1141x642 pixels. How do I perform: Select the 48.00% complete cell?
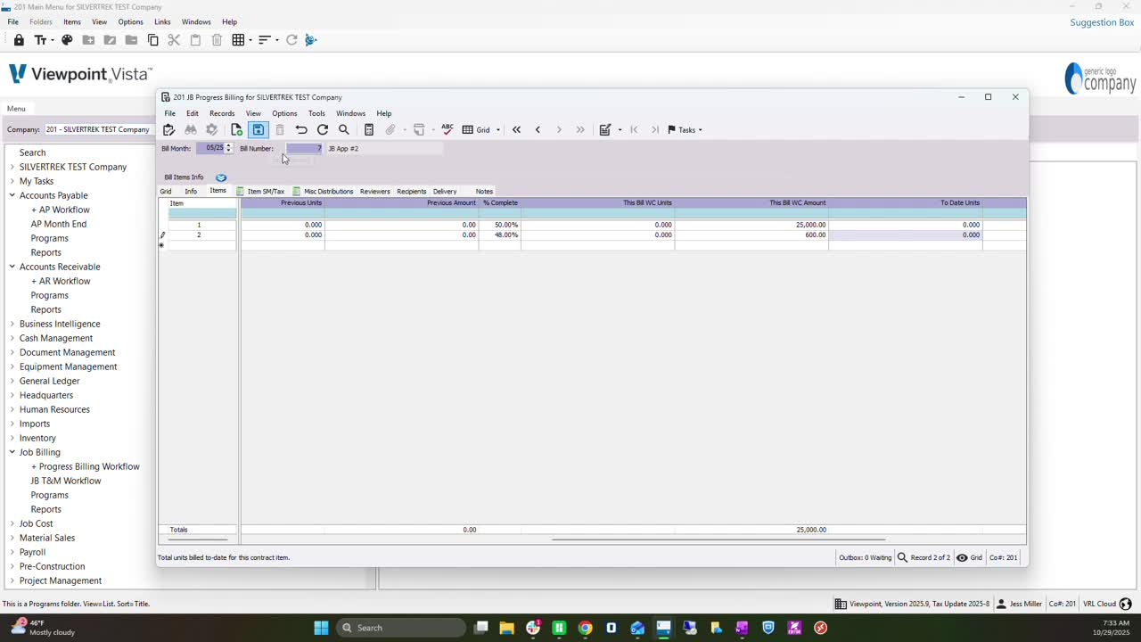click(x=500, y=235)
